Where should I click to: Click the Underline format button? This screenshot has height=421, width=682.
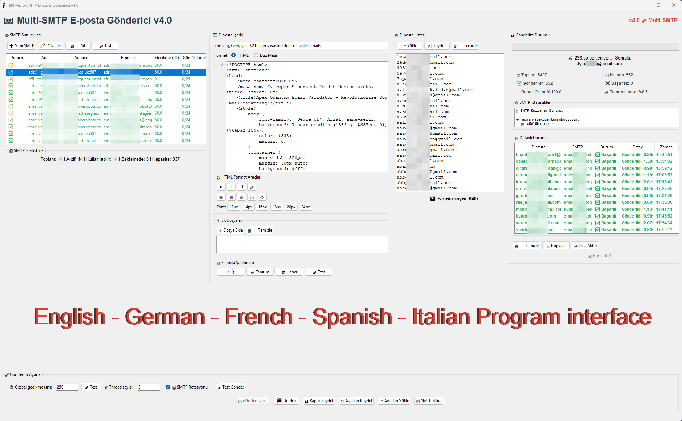coord(242,187)
